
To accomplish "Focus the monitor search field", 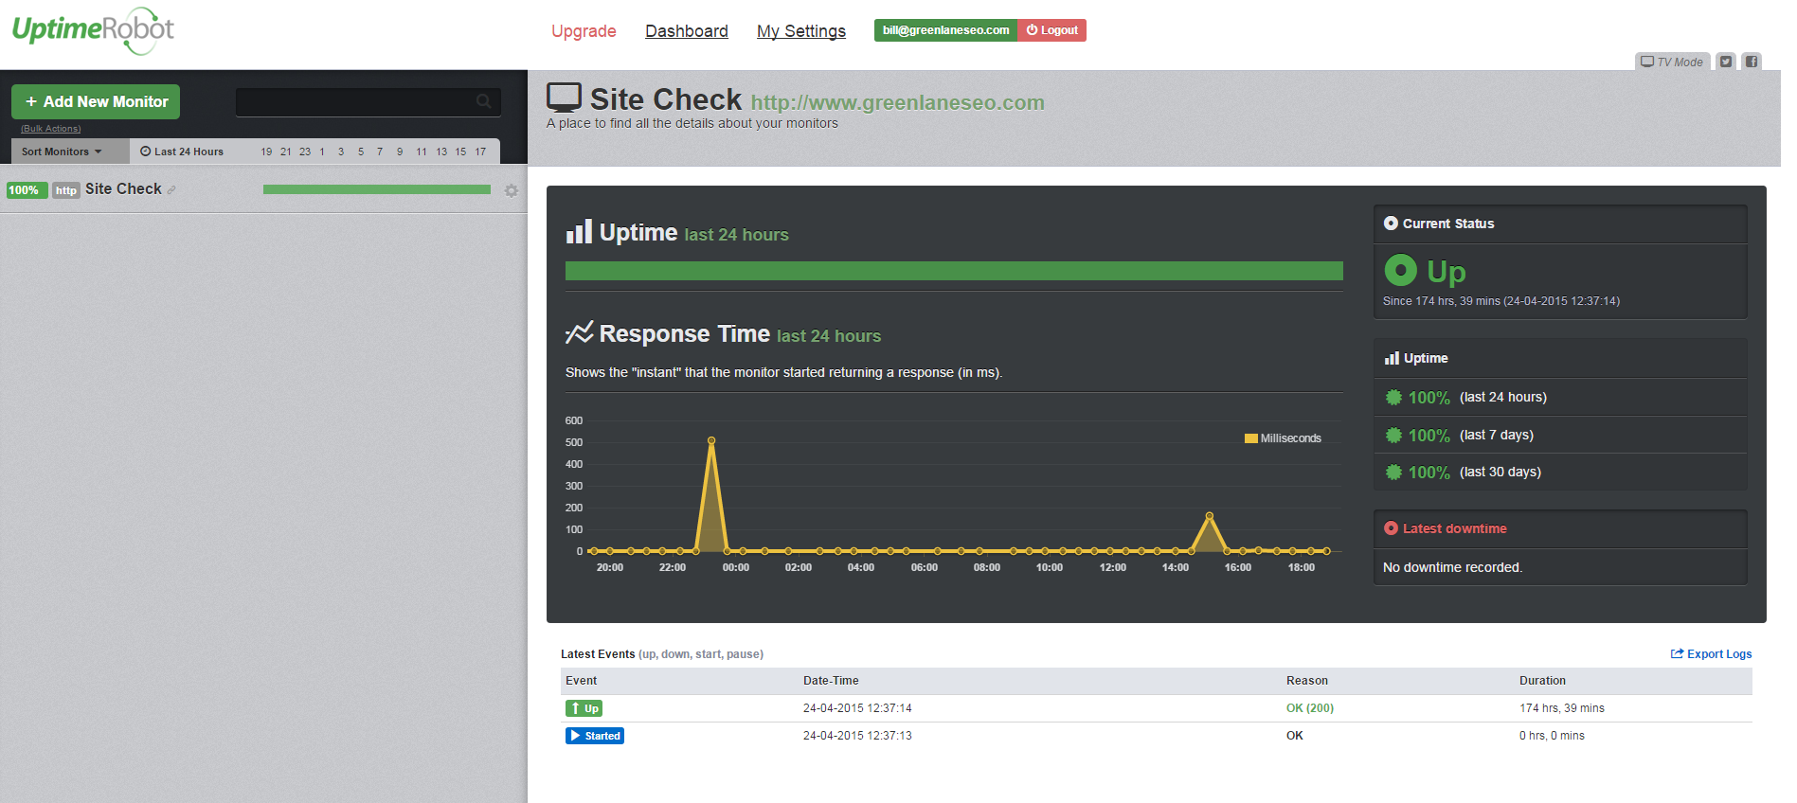I will (368, 101).
